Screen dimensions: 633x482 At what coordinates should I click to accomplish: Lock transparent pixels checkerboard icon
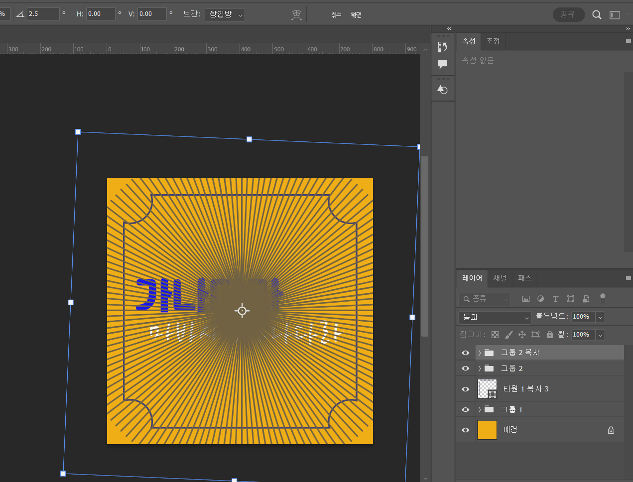click(495, 335)
